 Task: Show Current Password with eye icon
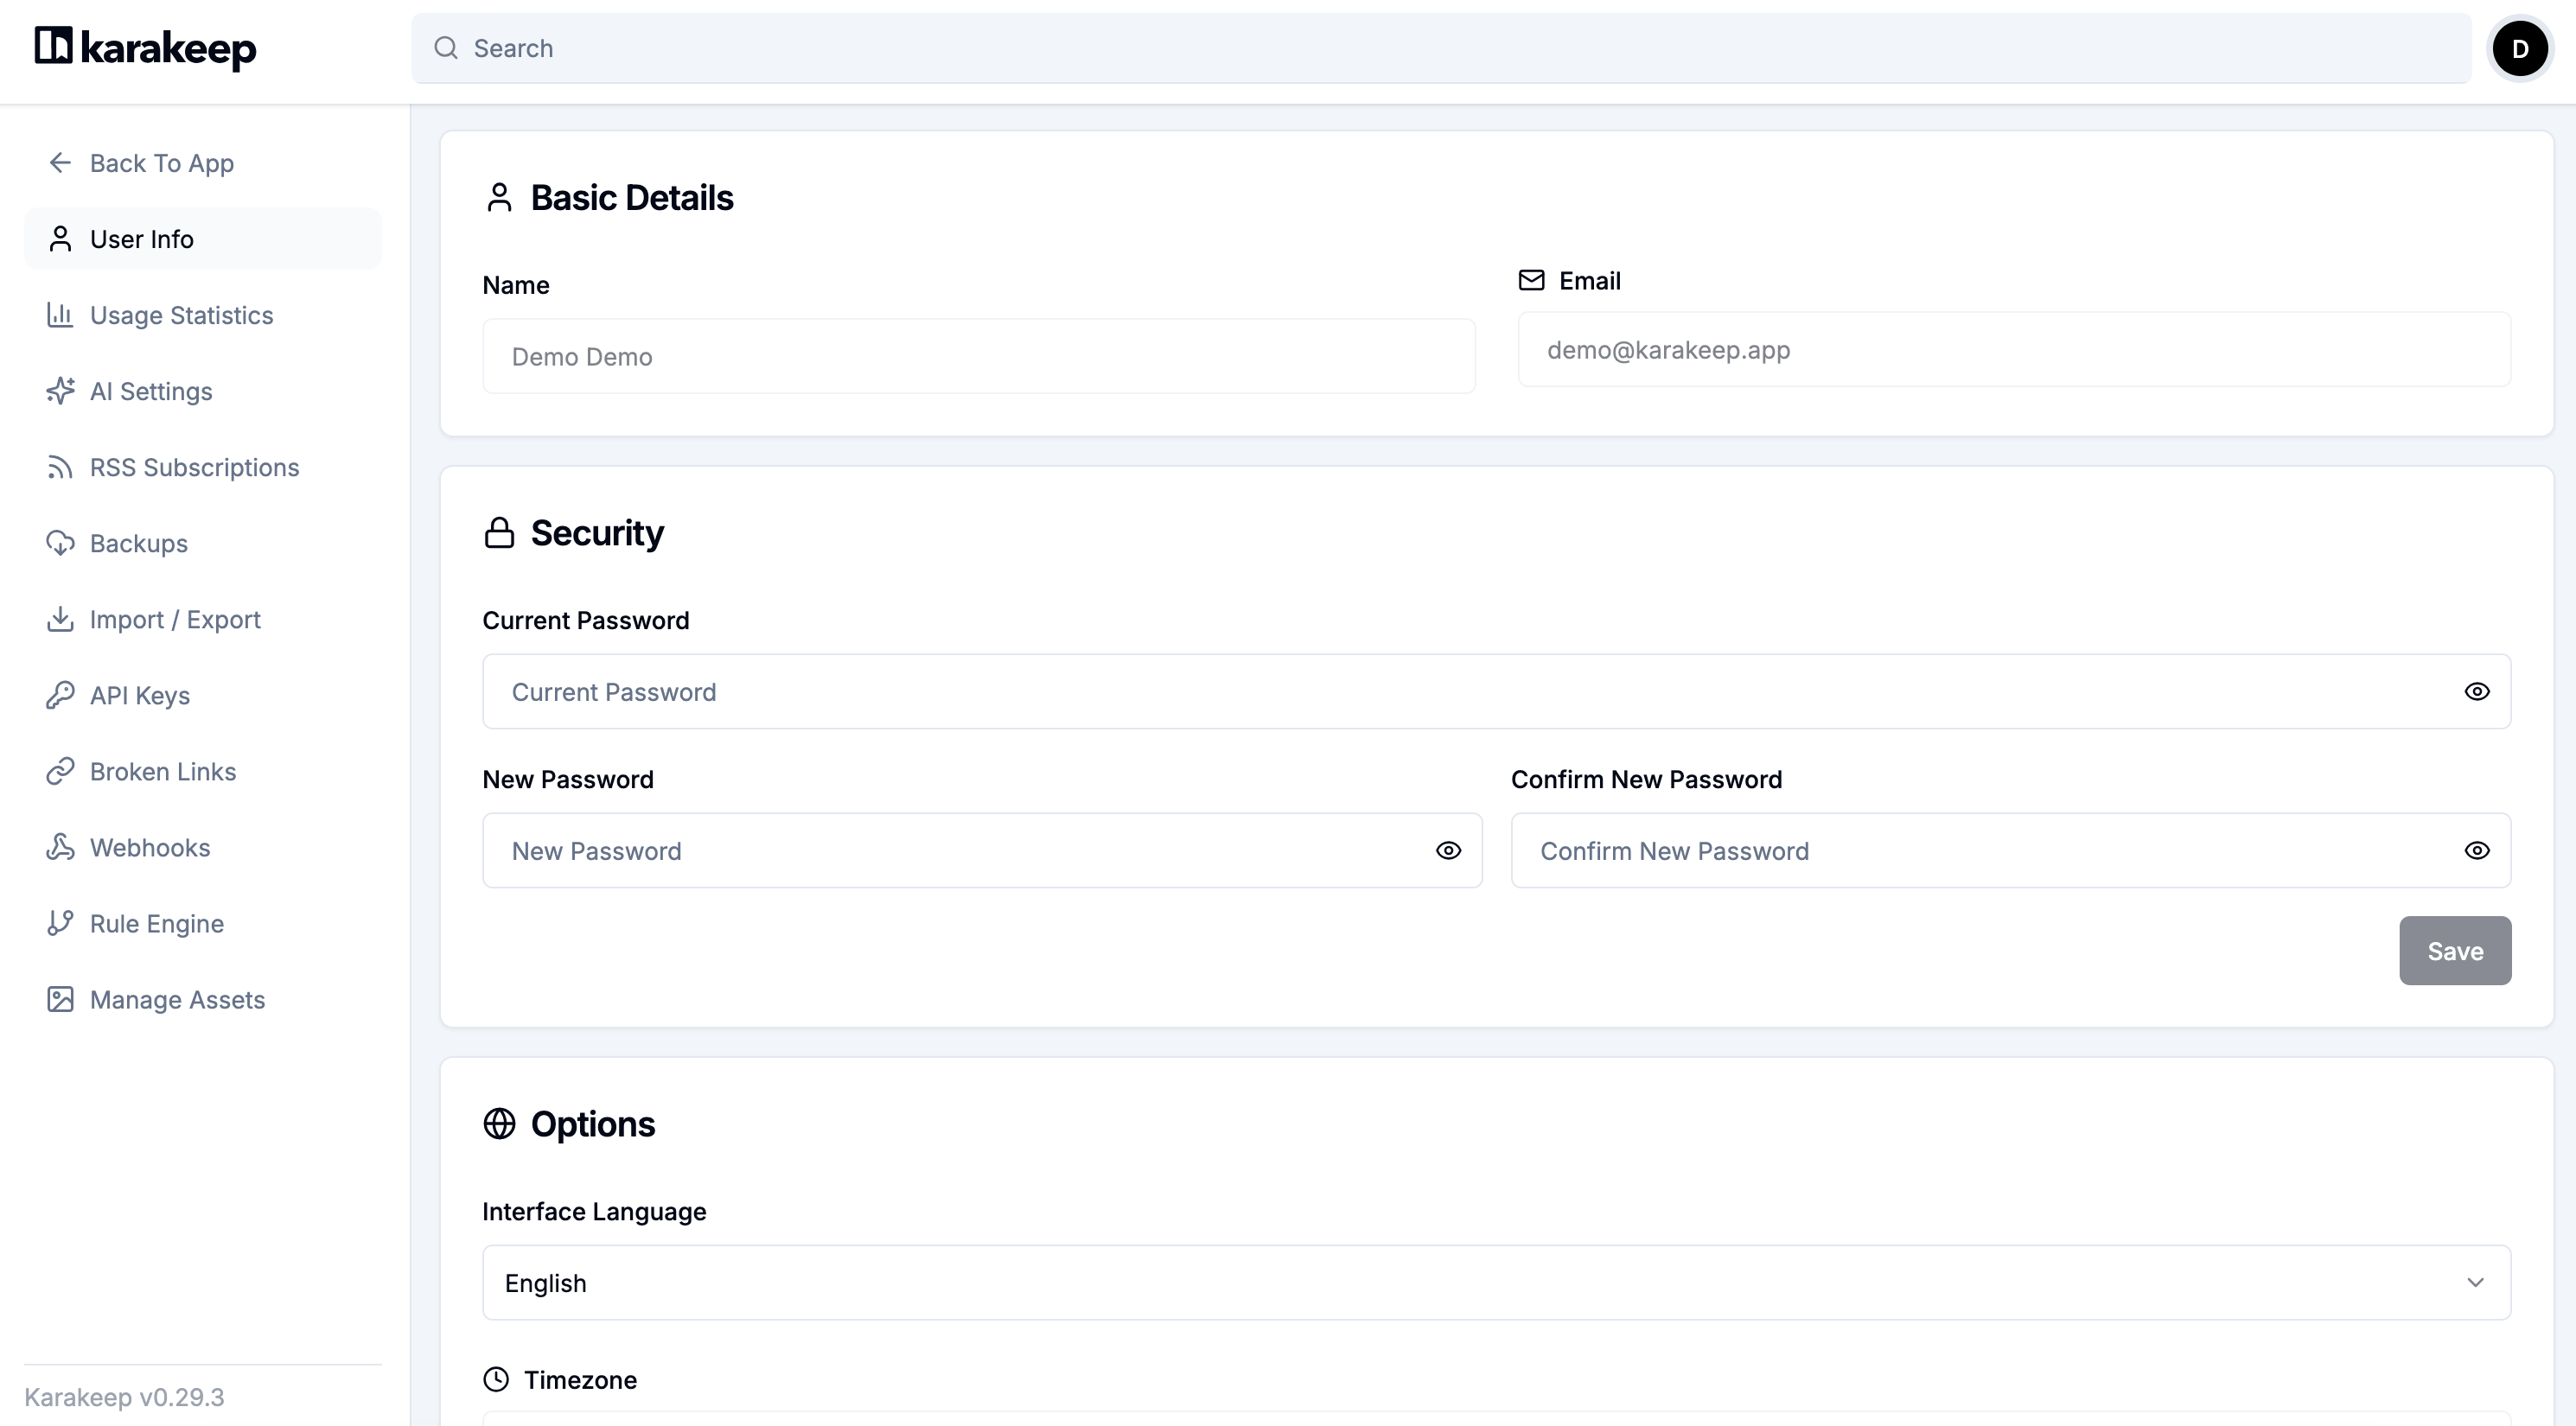pos(2476,692)
